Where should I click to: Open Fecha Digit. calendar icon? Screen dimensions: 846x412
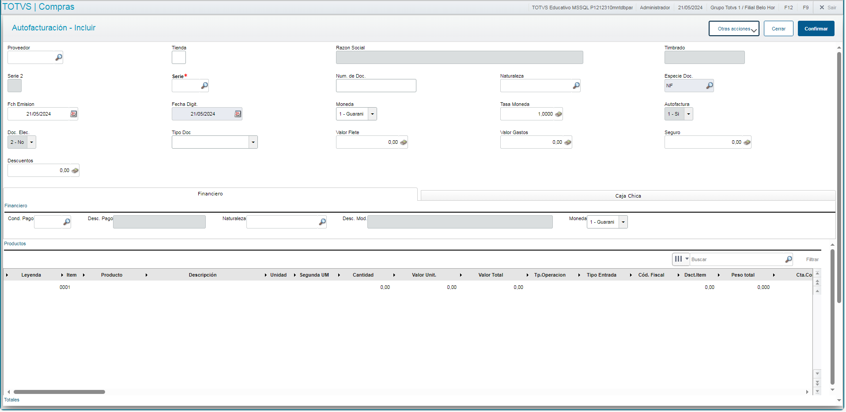click(x=238, y=114)
